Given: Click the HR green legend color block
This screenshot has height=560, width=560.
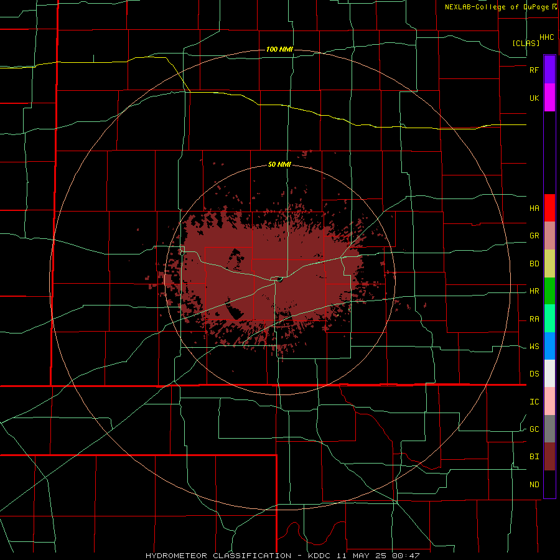Looking at the screenshot, I should 549,291.
